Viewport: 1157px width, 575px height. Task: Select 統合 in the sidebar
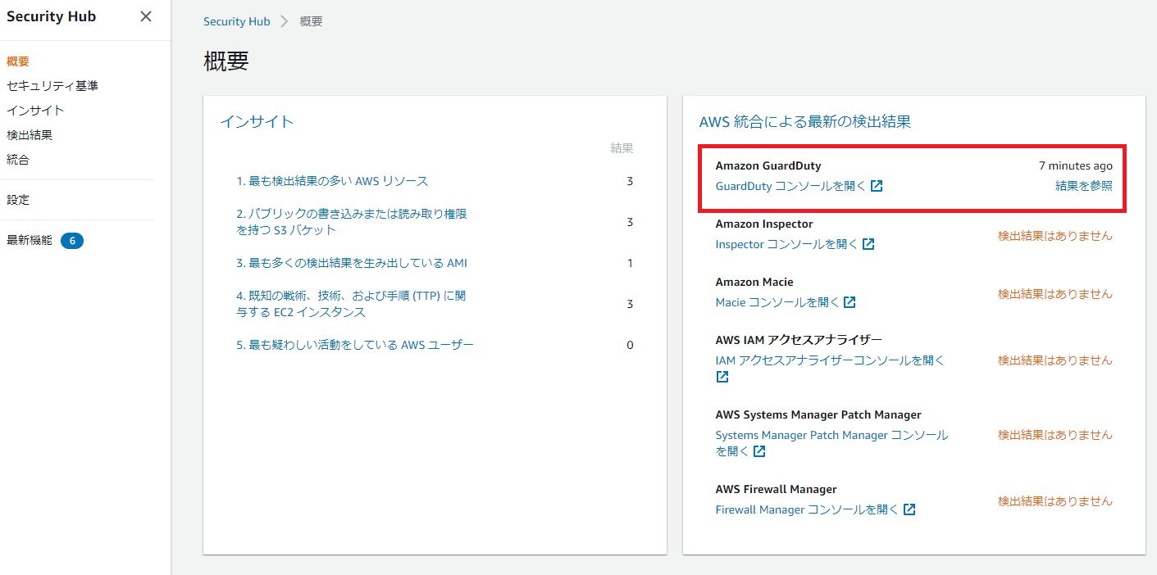coord(18,160)
